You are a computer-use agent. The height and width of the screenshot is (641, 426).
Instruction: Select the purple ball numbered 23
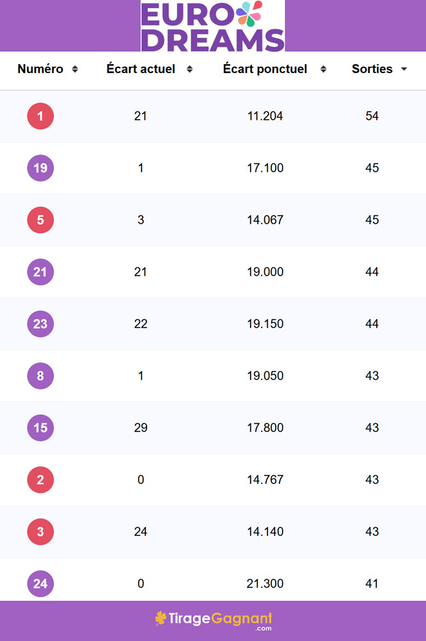[x=40, y=324]
